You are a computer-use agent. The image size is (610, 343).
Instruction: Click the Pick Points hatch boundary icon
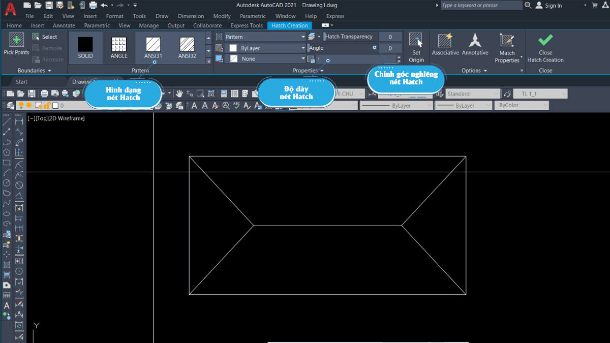(x=16, y=40)
